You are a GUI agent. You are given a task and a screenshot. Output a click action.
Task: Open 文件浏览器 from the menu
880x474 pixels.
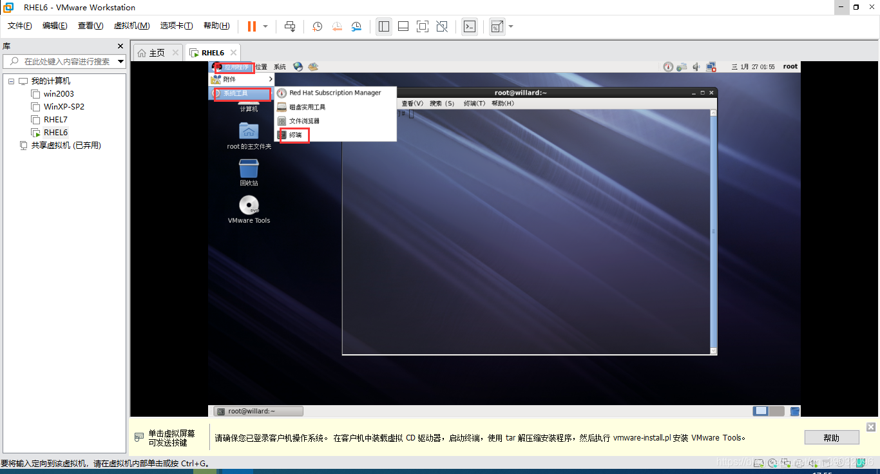pyautogui.click(x=335, y=121)
